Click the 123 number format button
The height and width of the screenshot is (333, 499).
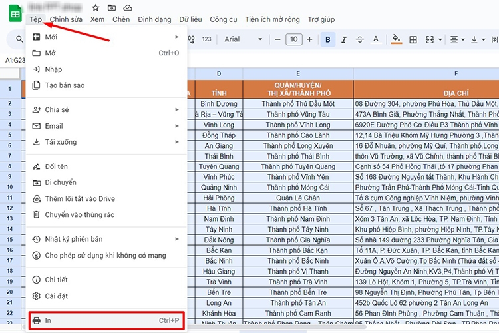tap(206, 39)
